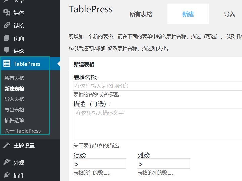This screenshot has height=181, width=242.
Task: Click the TablePress table icon
Action: pyautogui.click(x=7, y=63)
